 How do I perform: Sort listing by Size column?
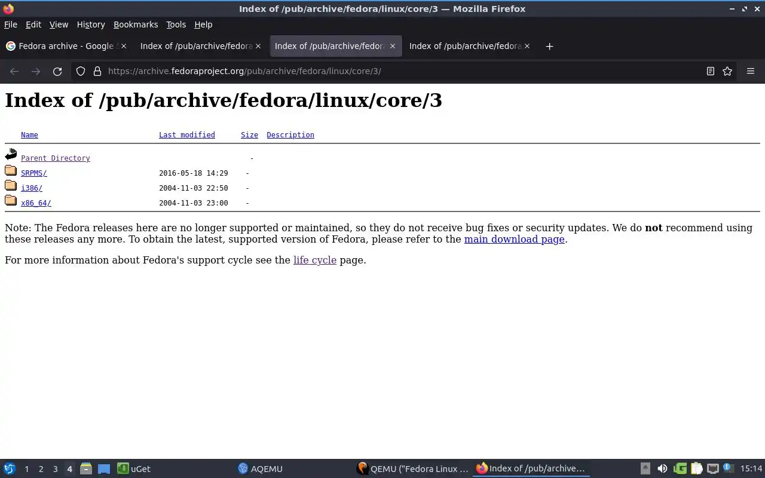(249, 135)
